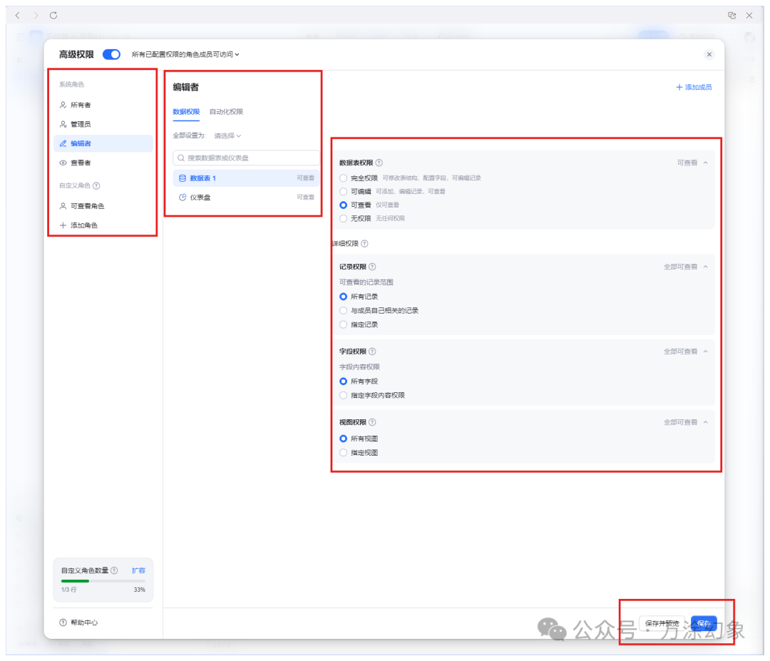Collapse the 记录权限 section

tap(706, 267)
